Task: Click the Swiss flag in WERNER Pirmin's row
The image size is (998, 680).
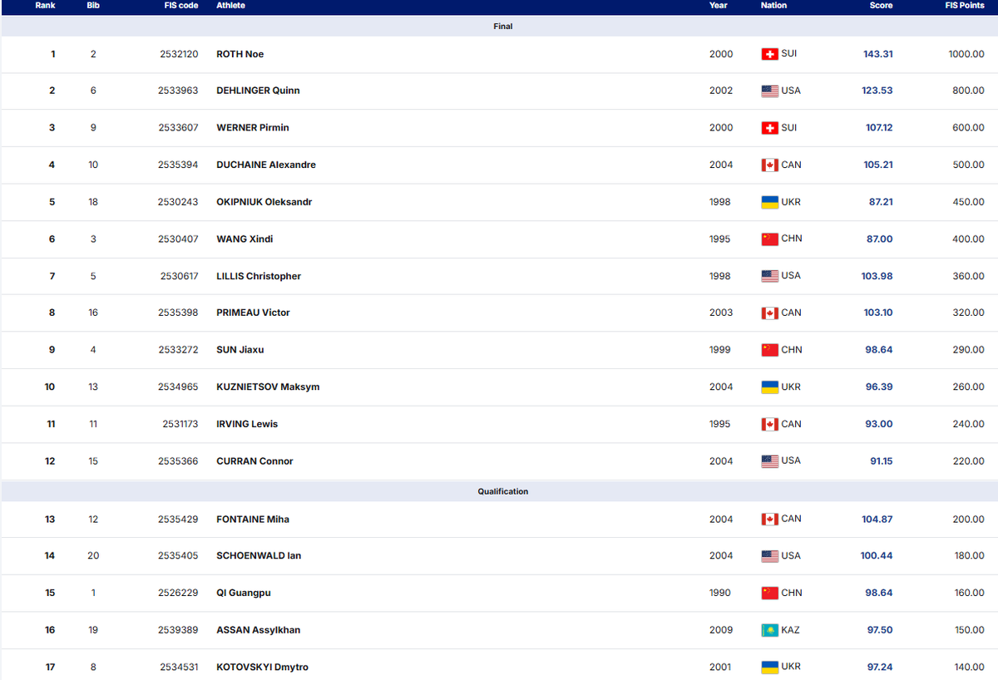Action: [x=769, y=128]
